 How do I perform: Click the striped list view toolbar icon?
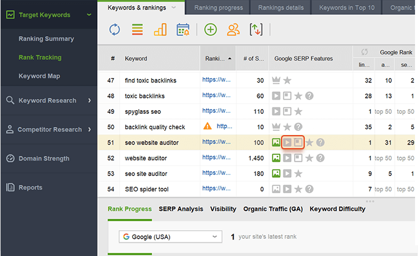tap(138, 29)
